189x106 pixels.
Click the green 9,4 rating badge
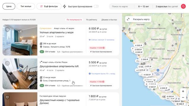tap(42, 86)
